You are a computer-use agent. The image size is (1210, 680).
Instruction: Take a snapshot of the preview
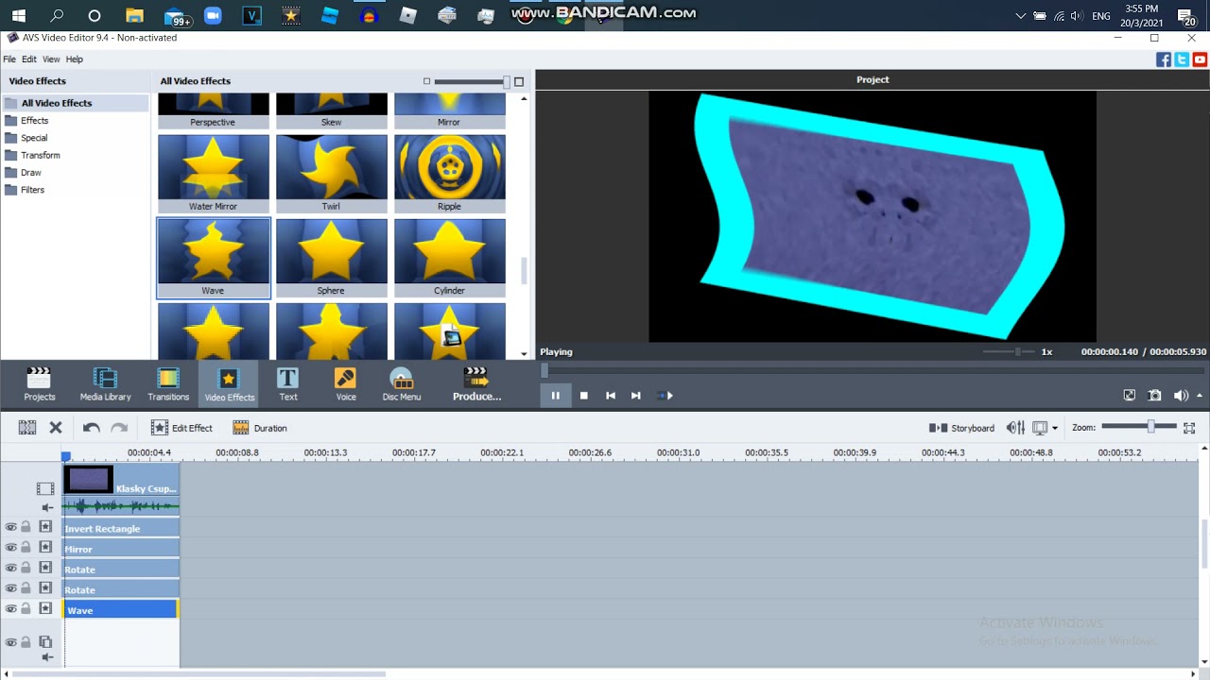(1155, 396)
